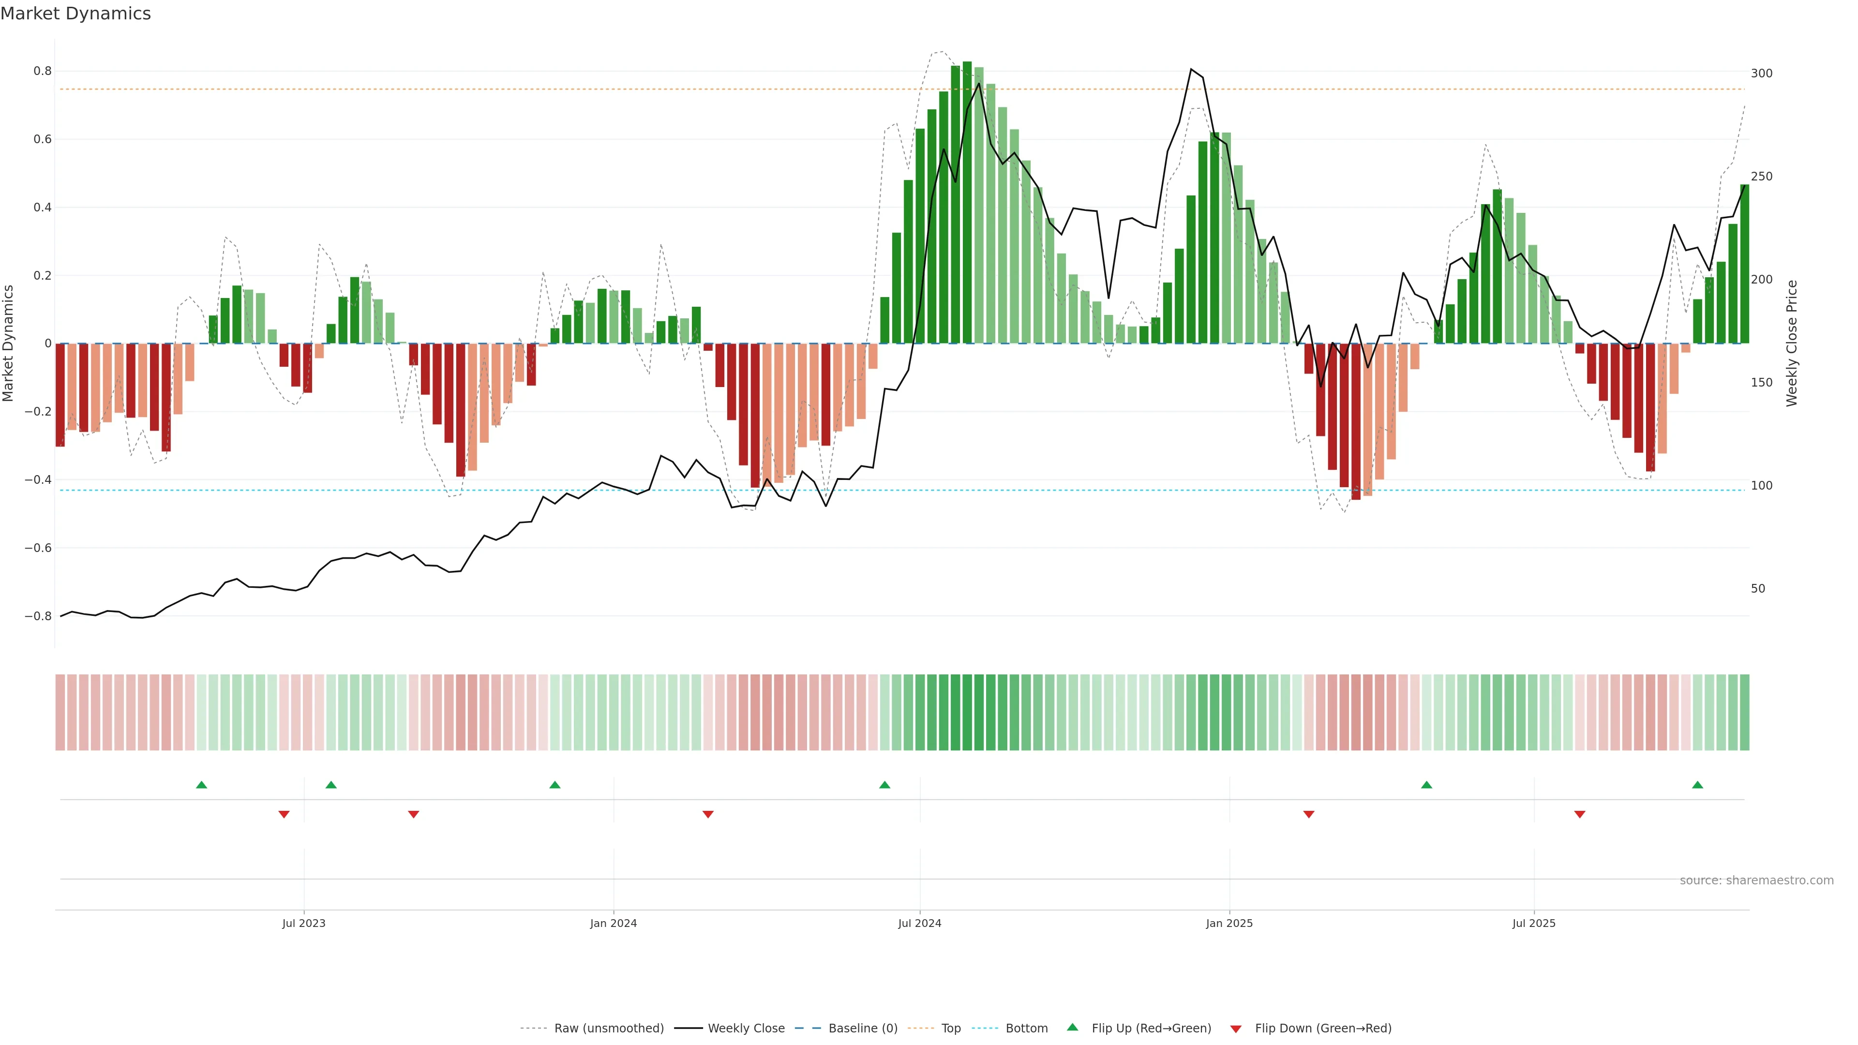Click the last red flip-down marker
The image size is (1858, 1045).
tap(1580, 814)
